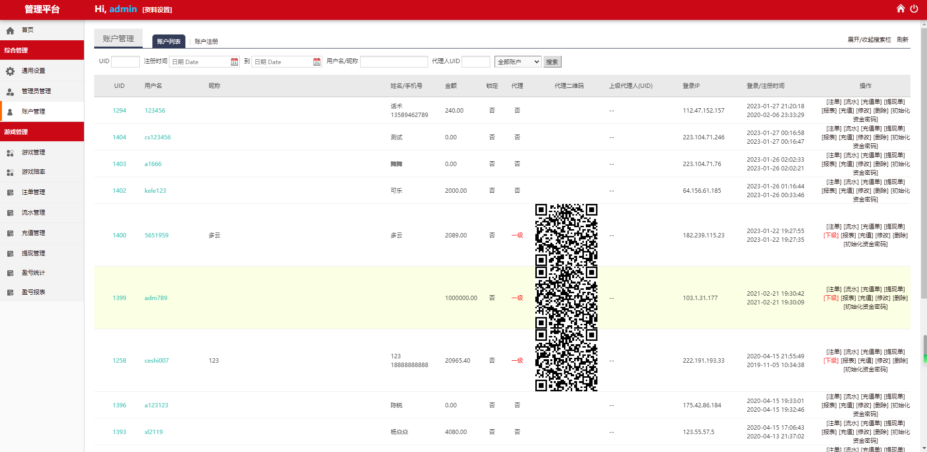Open calendar for registration end date

click(x=317, y=62)
